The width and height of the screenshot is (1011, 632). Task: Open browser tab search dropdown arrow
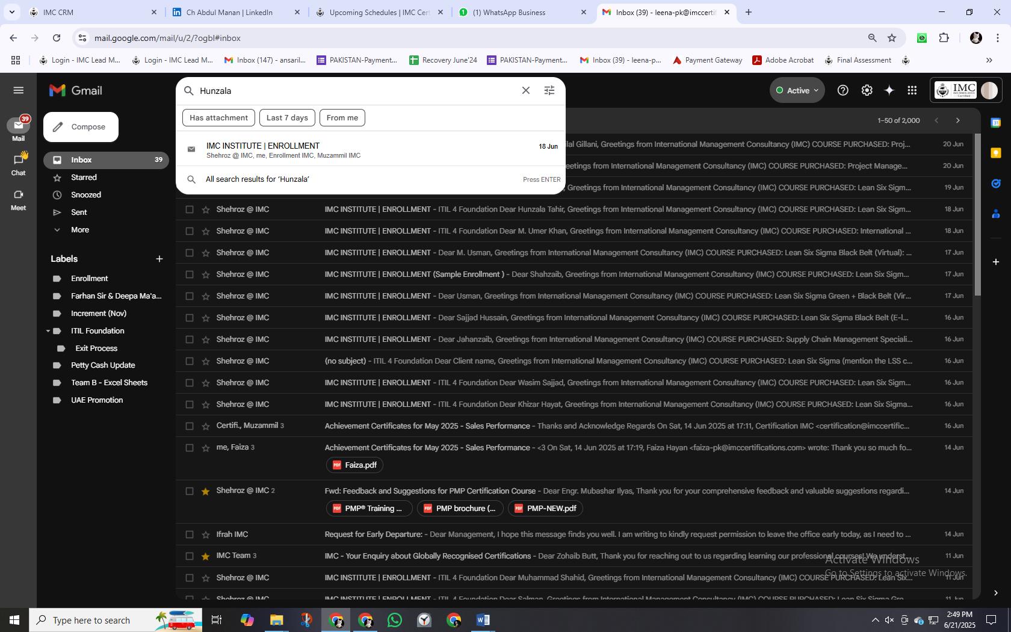pyautogui.click(x=11, y=12)
